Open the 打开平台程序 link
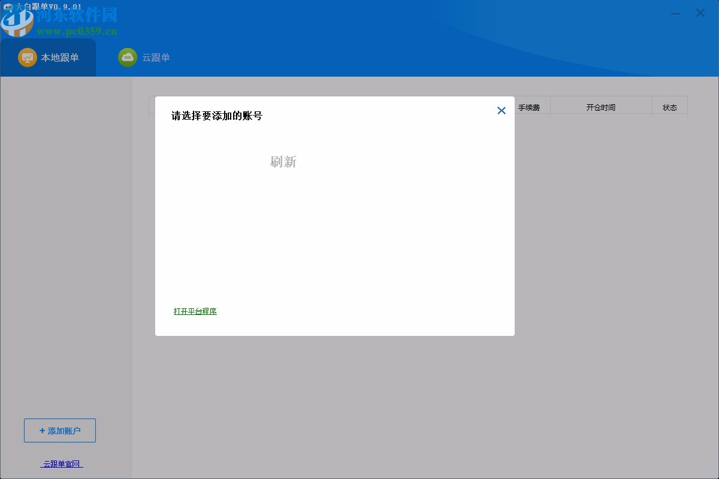This screenshot has height=479, width=719. 195,311
